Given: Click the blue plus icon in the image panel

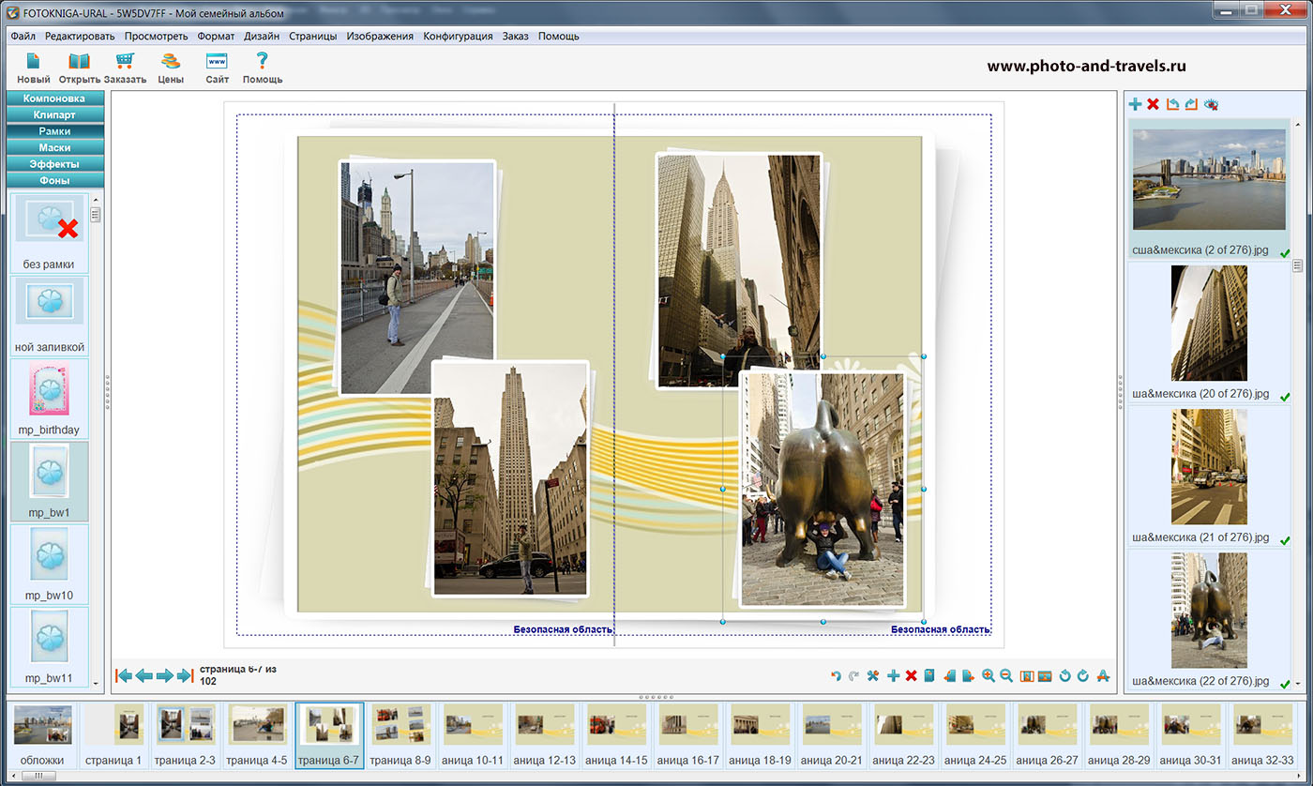Looking at the screenshot, I should click(x=1135, y=104).
